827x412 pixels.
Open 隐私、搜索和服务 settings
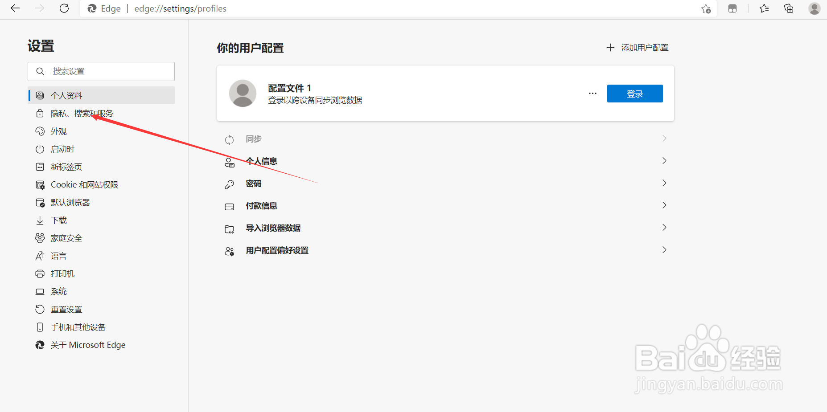101,113
